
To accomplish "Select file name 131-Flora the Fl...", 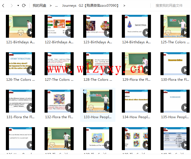I will (x=20, y=117).
